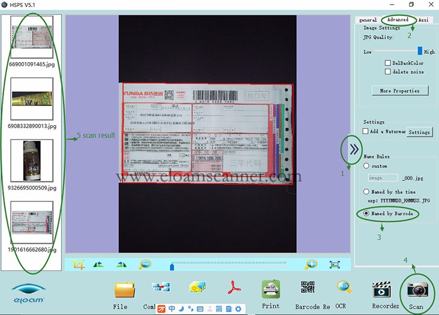Choose Named by the time option
Image resolution: width=439 pixels, height=315 pixels.
tap(366, 192)
